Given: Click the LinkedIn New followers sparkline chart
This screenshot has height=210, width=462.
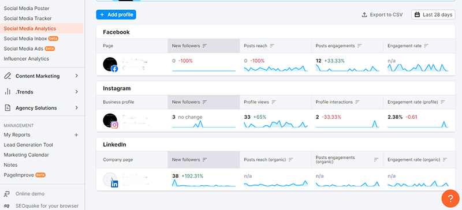Looking at the screenshot, I should click(204, 183).
